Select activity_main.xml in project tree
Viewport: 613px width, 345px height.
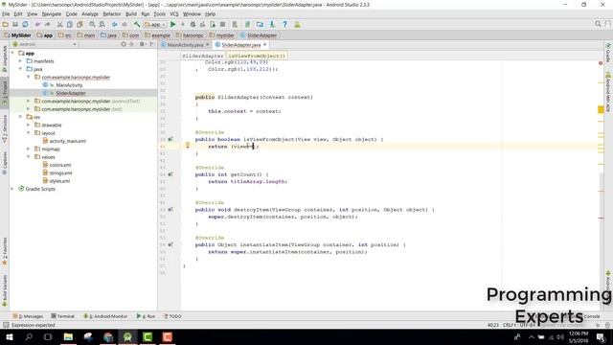pyautogui.click(x=68, y=141)
